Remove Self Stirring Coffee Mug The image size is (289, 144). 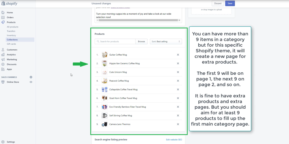(x=178, y=116)
